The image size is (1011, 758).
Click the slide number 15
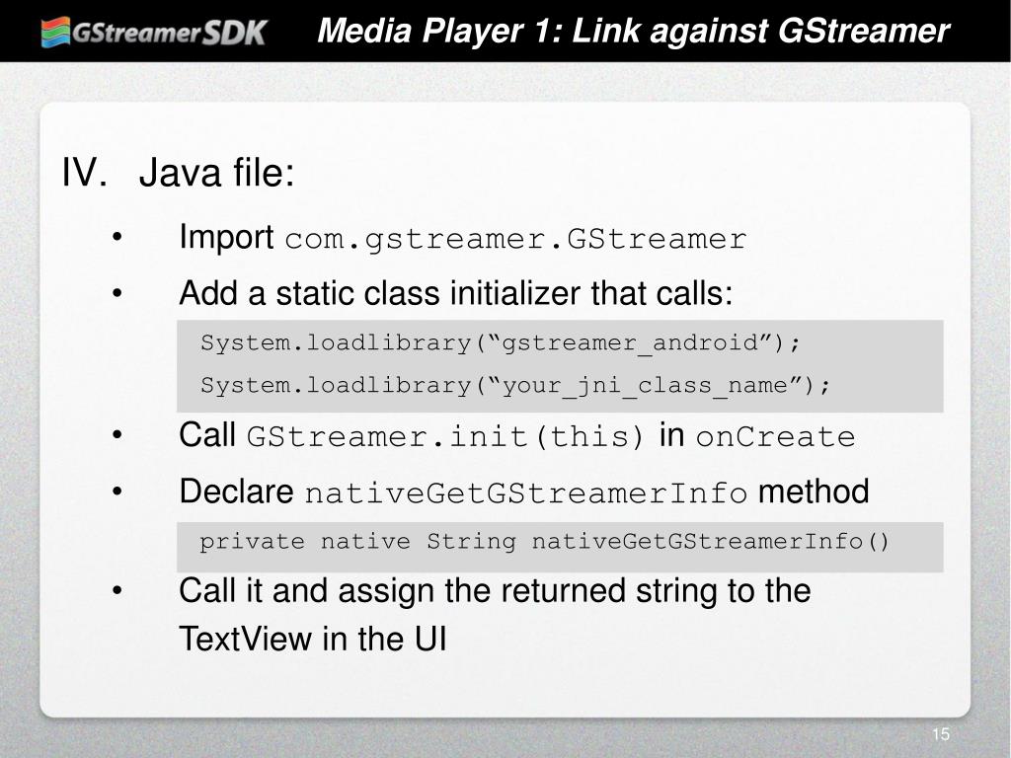tap(941, 734)
